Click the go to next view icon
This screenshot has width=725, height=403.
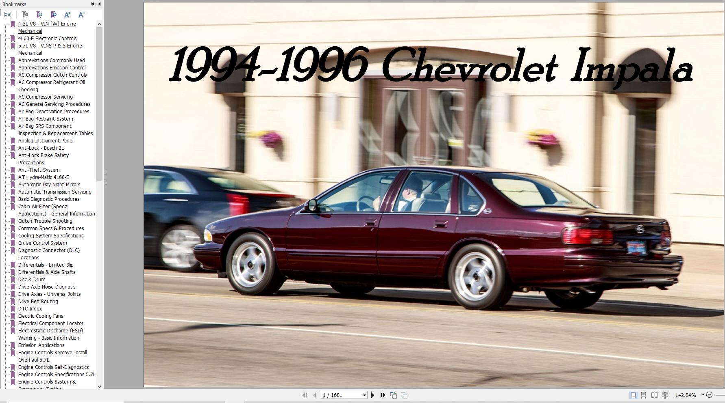[404, 395]
